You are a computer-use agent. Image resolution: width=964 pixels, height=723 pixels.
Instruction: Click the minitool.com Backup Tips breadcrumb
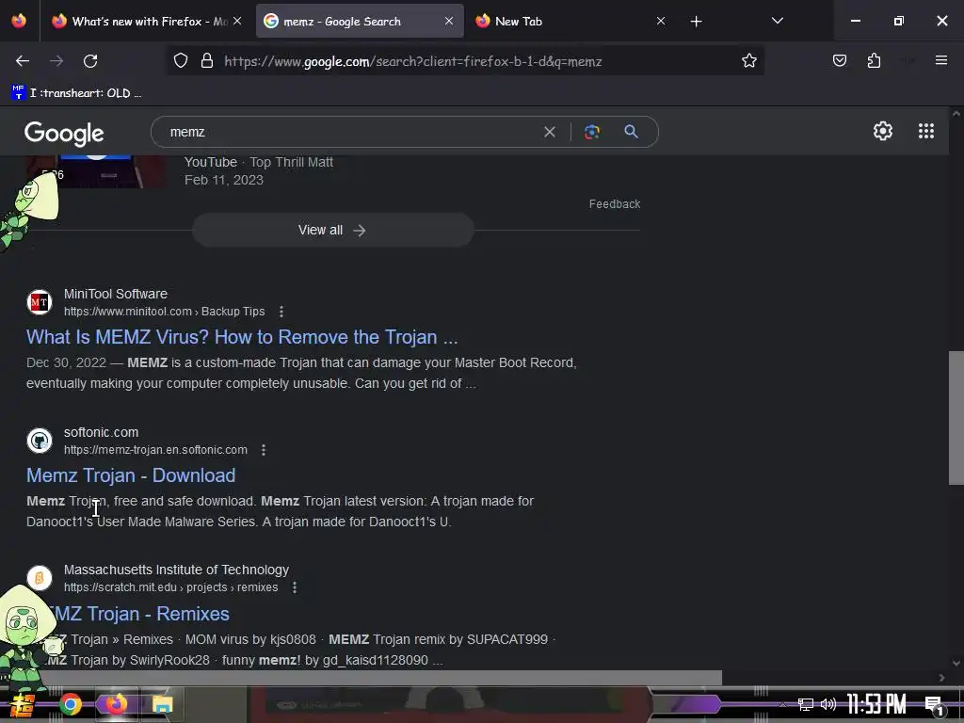(164, 312)
